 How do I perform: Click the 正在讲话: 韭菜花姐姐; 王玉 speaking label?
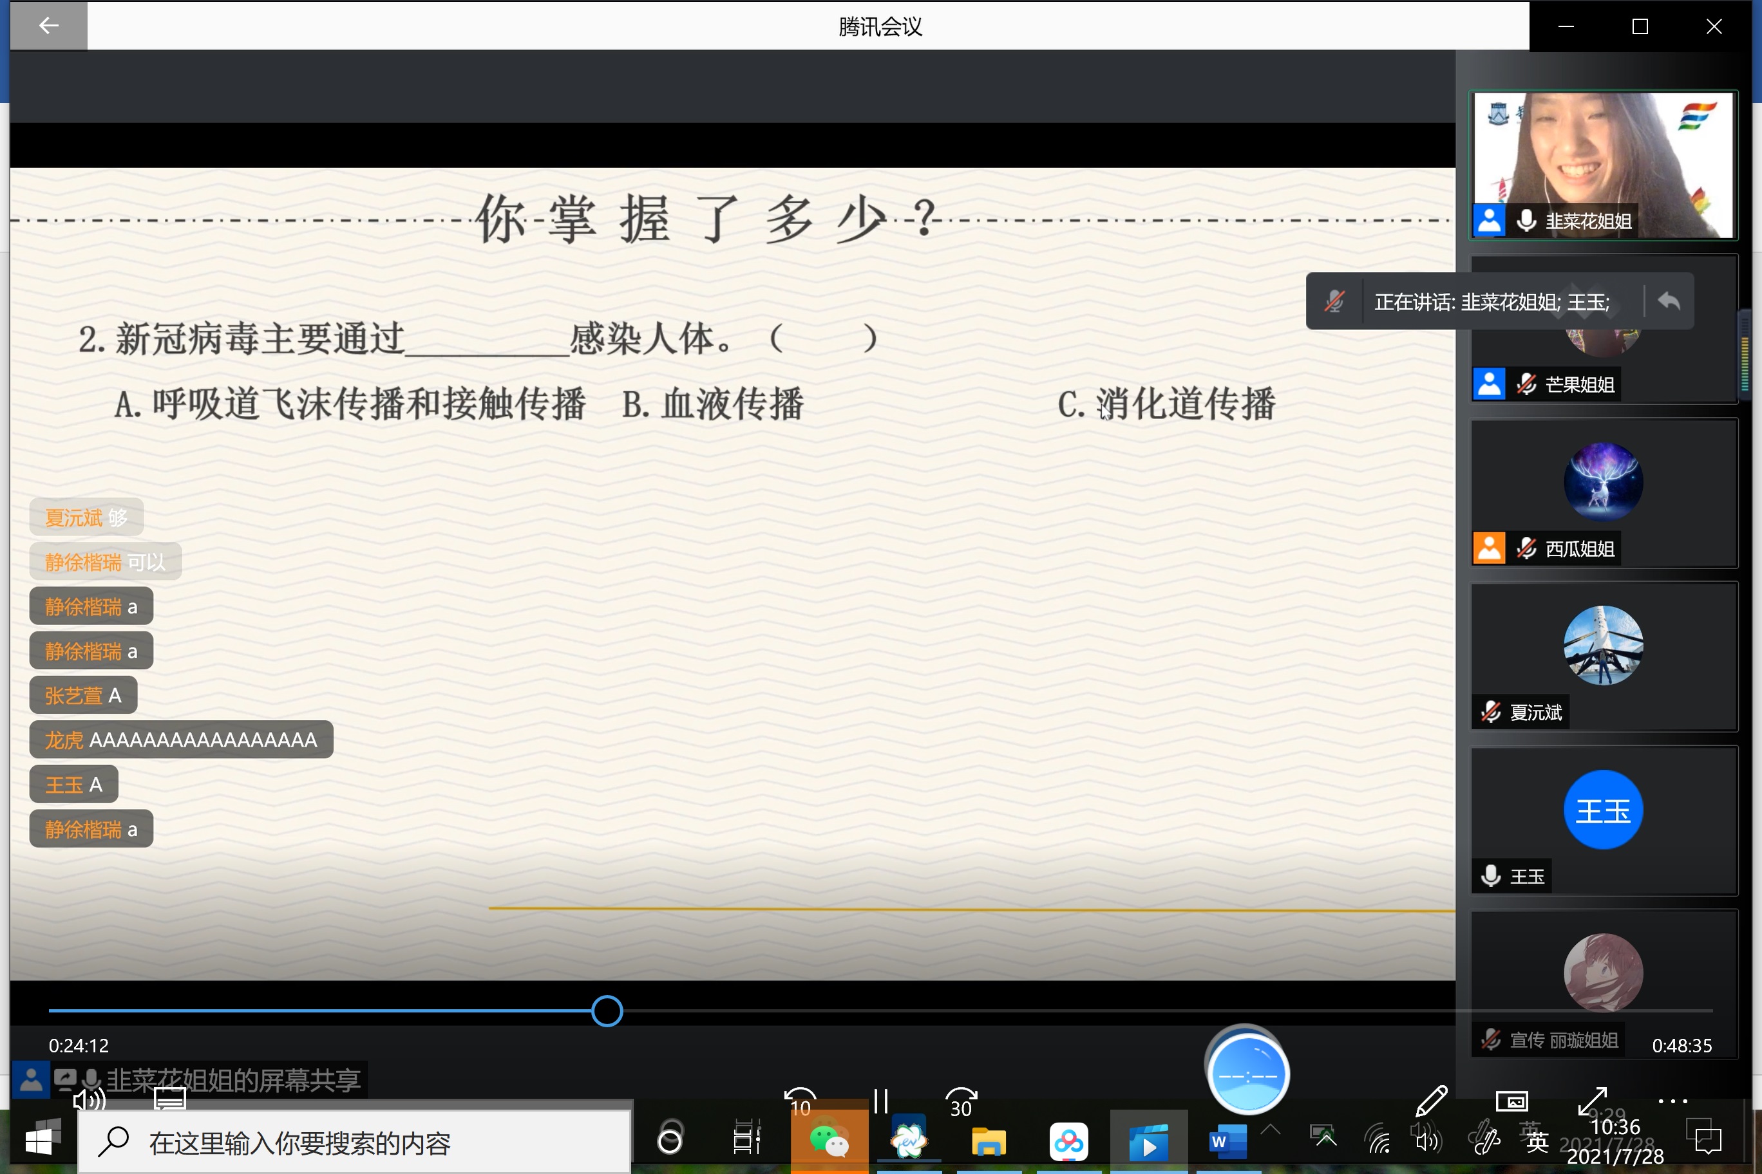pos(1492,302)
